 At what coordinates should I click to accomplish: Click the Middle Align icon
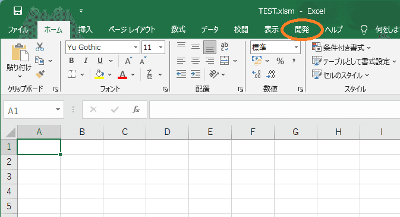point(196,47)
